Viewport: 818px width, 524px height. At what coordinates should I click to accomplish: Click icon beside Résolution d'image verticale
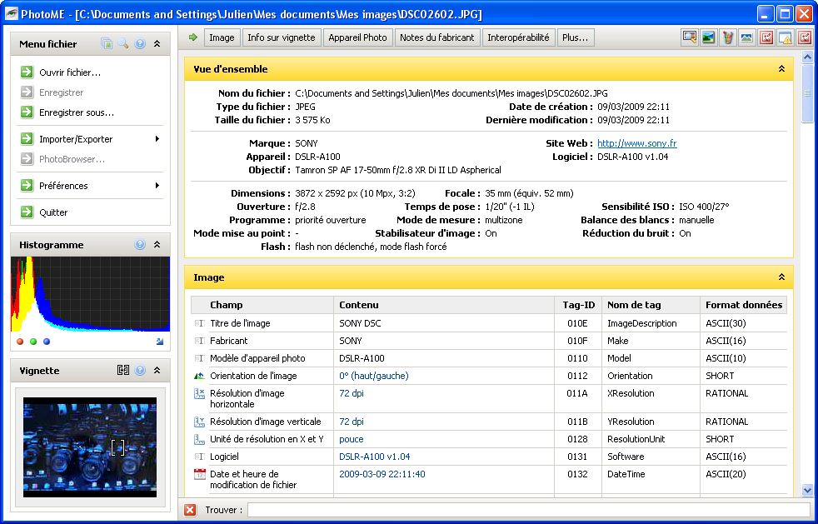click(x=199, y=422)
